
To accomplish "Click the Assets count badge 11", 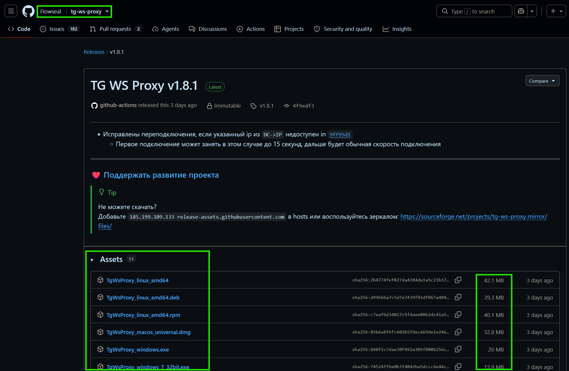I will pyautogui.click(x=131, y=259).
